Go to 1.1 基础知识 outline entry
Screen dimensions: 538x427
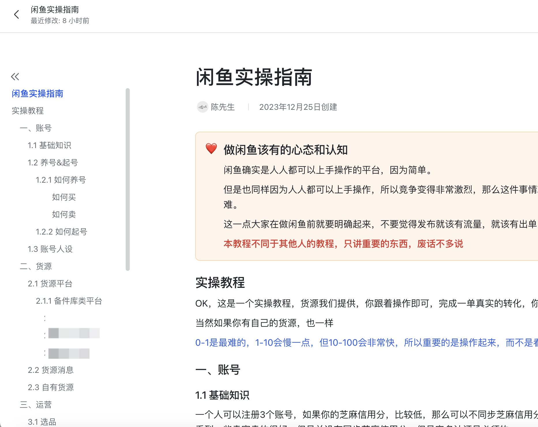(x=49, y=145)
